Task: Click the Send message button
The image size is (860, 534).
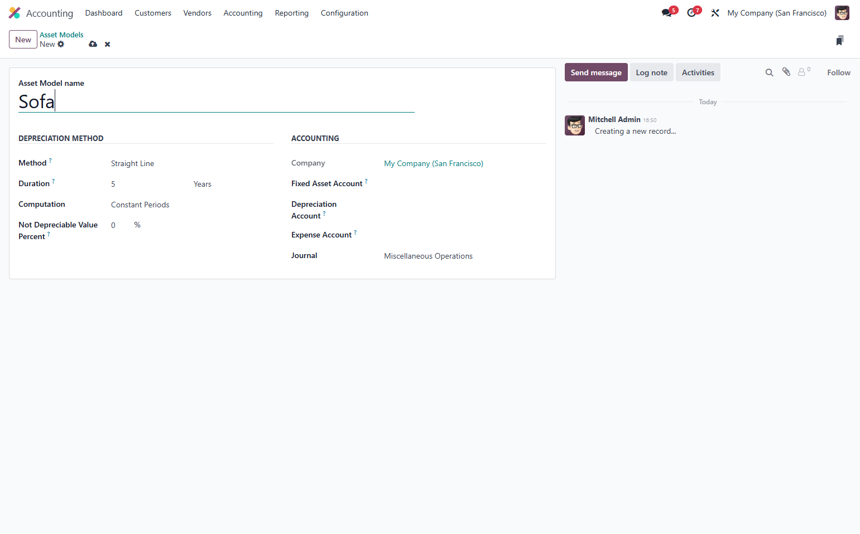Action: [596, 72]
